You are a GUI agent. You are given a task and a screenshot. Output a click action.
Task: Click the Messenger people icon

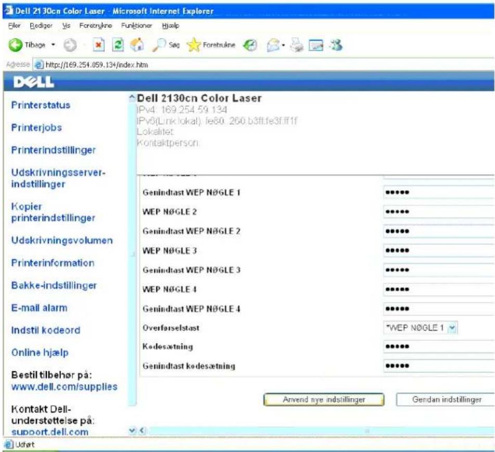(336, 45)
